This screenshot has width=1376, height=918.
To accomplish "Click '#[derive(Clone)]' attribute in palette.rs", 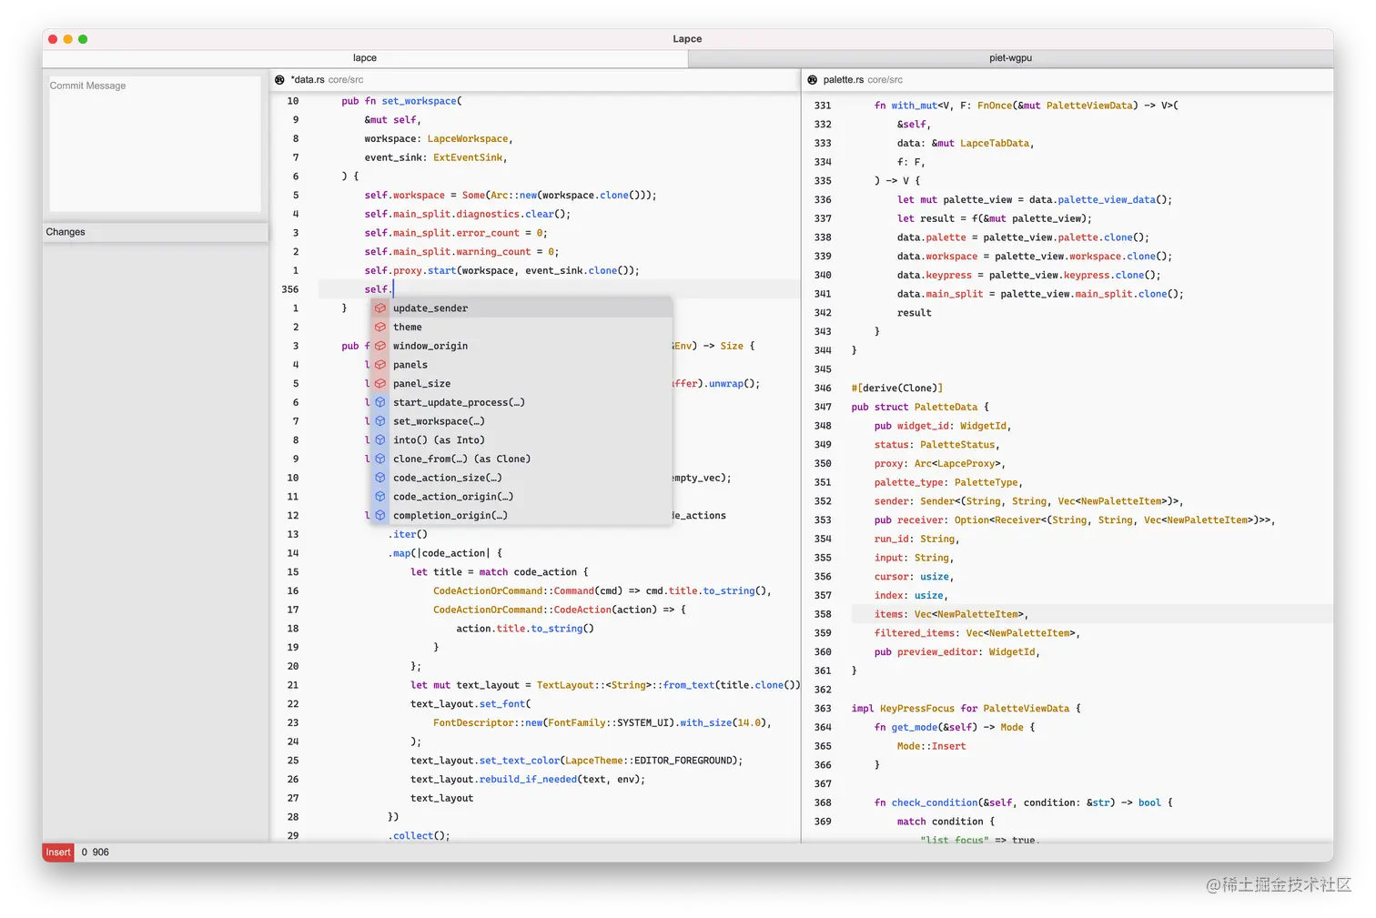I will [897, 388].
